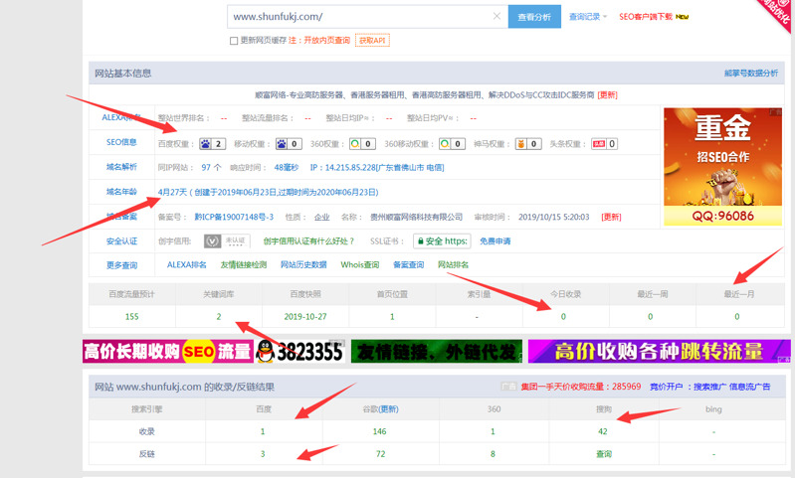Viewport: 795px width, 478px height.
Task: Click the 查询 link in 搜狗 column
Action: pyautogui.click(x=603, y=454)
